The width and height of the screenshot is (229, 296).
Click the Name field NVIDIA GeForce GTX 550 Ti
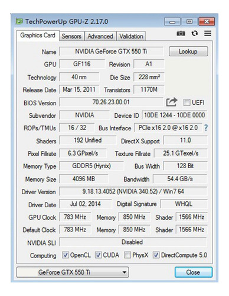click(x=111, y=52)
